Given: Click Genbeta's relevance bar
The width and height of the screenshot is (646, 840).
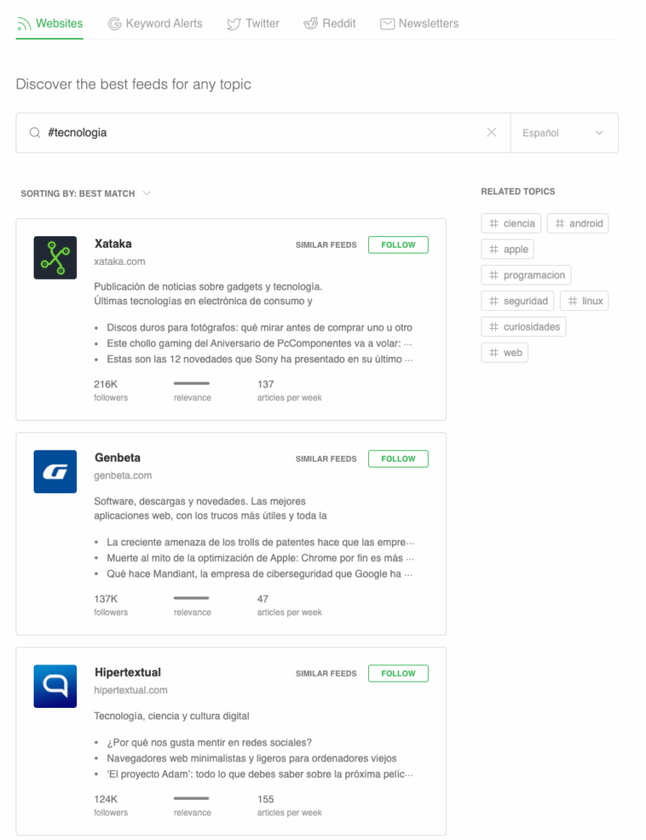Looking at the screenshot, I should coord(192,598).
